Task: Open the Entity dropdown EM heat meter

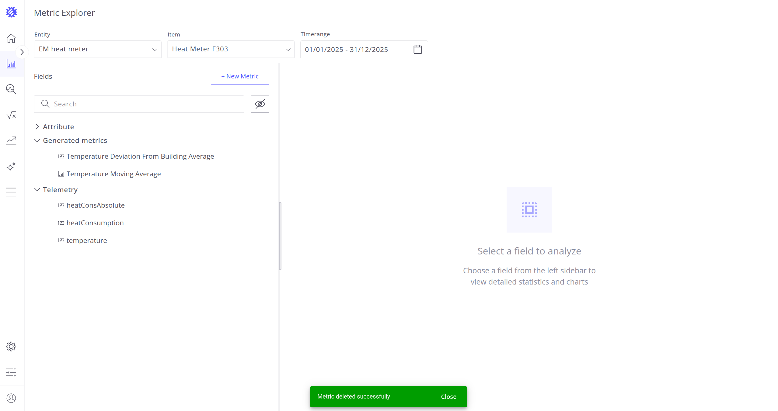Action: 97,49
